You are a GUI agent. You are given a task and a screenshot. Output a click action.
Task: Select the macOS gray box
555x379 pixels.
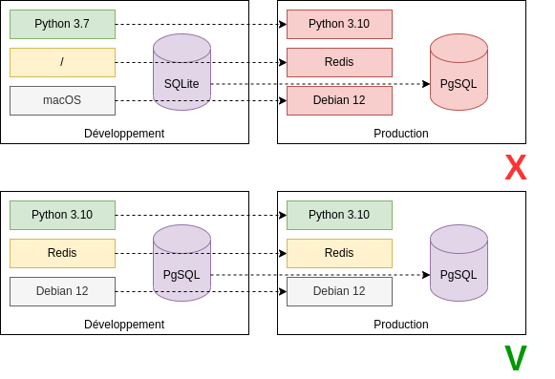tap(63, 100)
